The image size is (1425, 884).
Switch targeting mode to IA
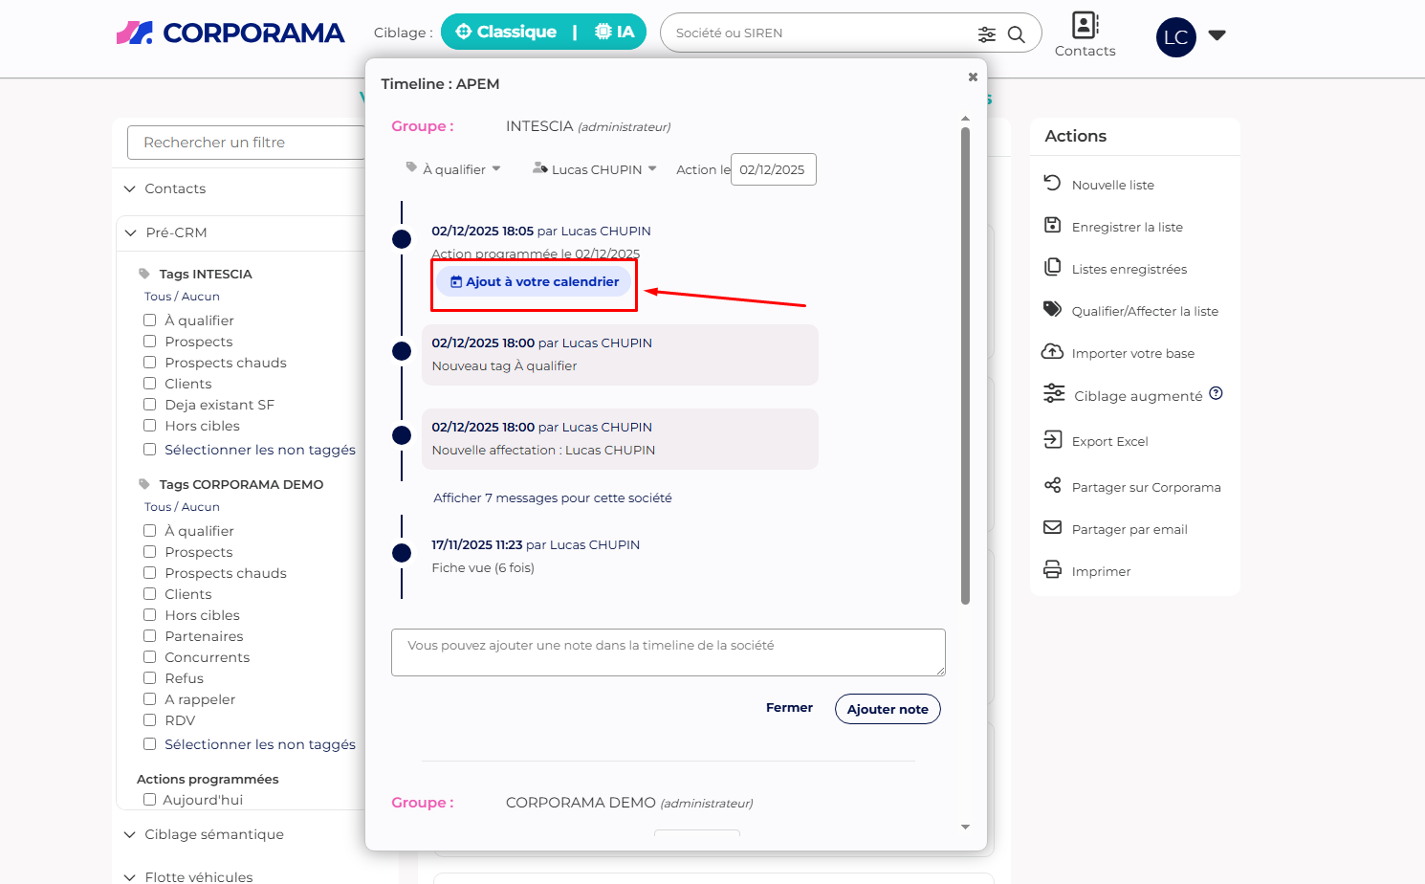[615, 33]
